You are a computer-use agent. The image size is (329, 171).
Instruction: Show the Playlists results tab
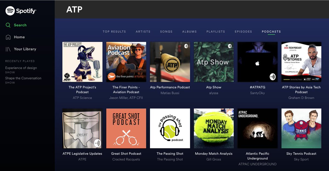[x=215, y=31]
